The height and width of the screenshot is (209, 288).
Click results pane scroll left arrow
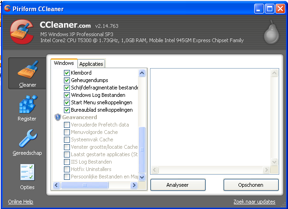coord(155,170)
